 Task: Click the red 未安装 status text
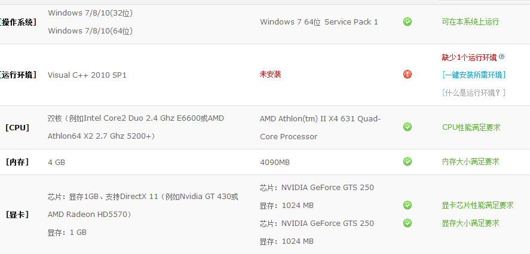click(x=271, y=75)
